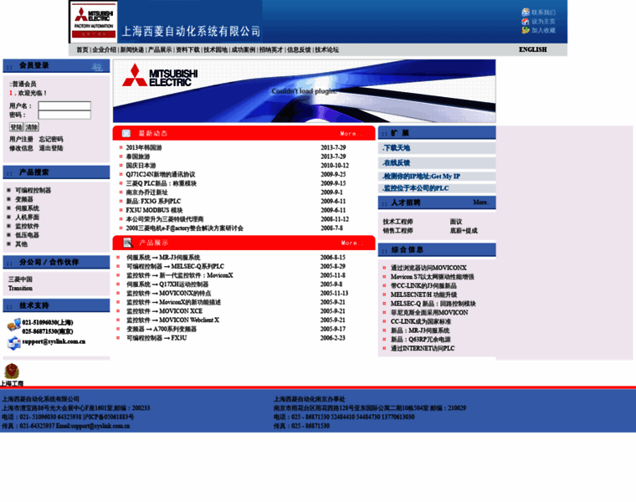
Task: Open the 企业介绍 menu item
Action: coord(104,50)
